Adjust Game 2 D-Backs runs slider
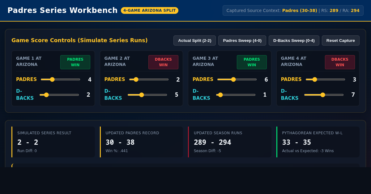371x194 pixels. [147, 95]
